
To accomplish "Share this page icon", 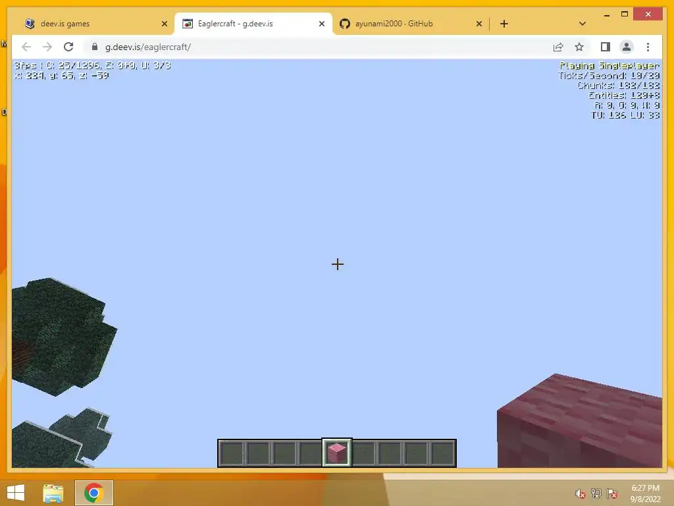I will tap(558, 47).
